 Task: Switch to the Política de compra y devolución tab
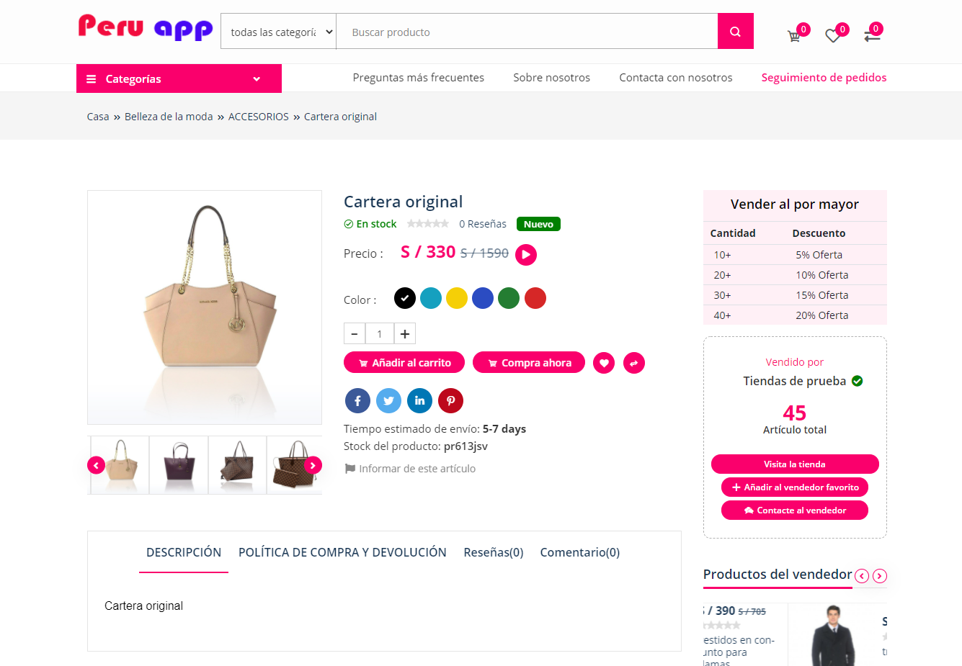pyautogui.click(x=342, y=552)
